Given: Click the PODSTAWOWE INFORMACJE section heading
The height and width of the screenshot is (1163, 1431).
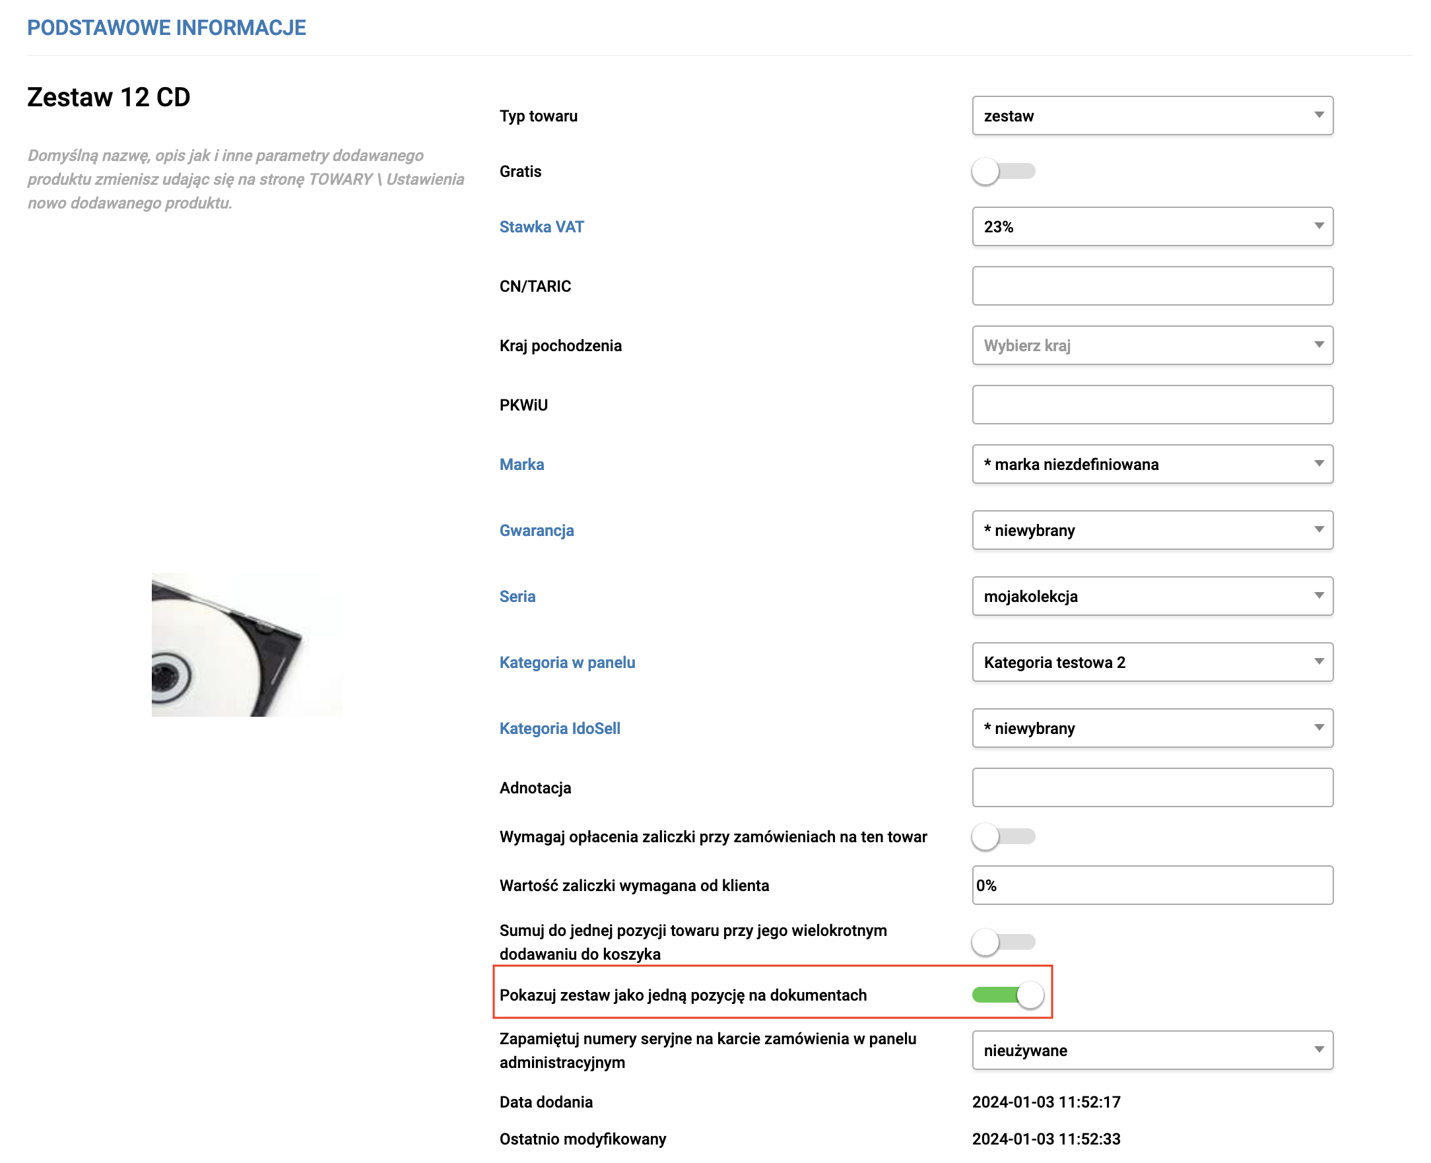Looking at the screenshot, I should (166, 28).
